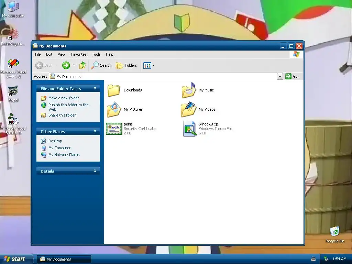Screen dimensions: 352x264
Task: Click the My Network Places icon
Action: pos(44,155)
